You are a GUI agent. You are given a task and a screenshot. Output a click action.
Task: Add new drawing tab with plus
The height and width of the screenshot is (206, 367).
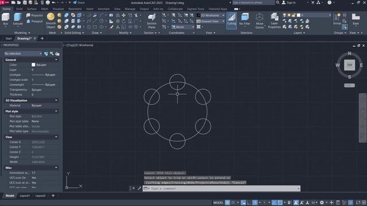coord(42,38)
